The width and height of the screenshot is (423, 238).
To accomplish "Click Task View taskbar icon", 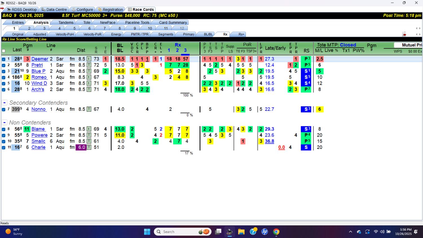I will pos(218,232).
